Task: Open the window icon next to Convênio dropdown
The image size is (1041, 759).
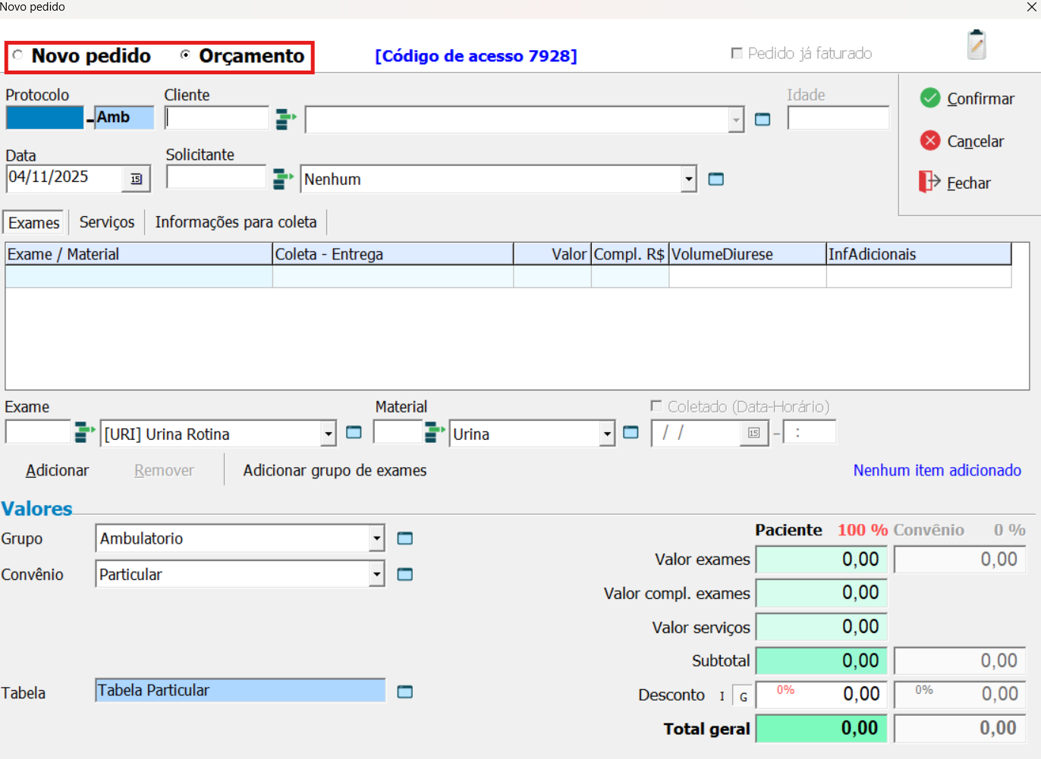Action: (405, 575)
